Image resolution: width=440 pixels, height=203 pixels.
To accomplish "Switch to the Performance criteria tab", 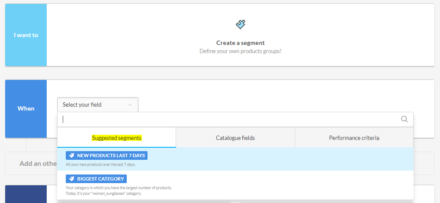I will 354,138.
